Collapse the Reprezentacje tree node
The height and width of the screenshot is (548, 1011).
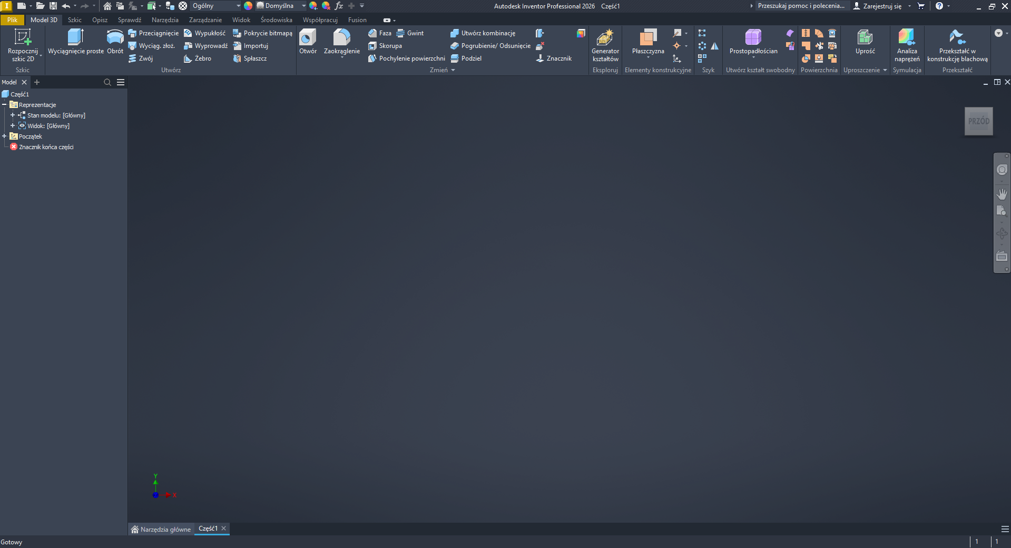(5, 105)
